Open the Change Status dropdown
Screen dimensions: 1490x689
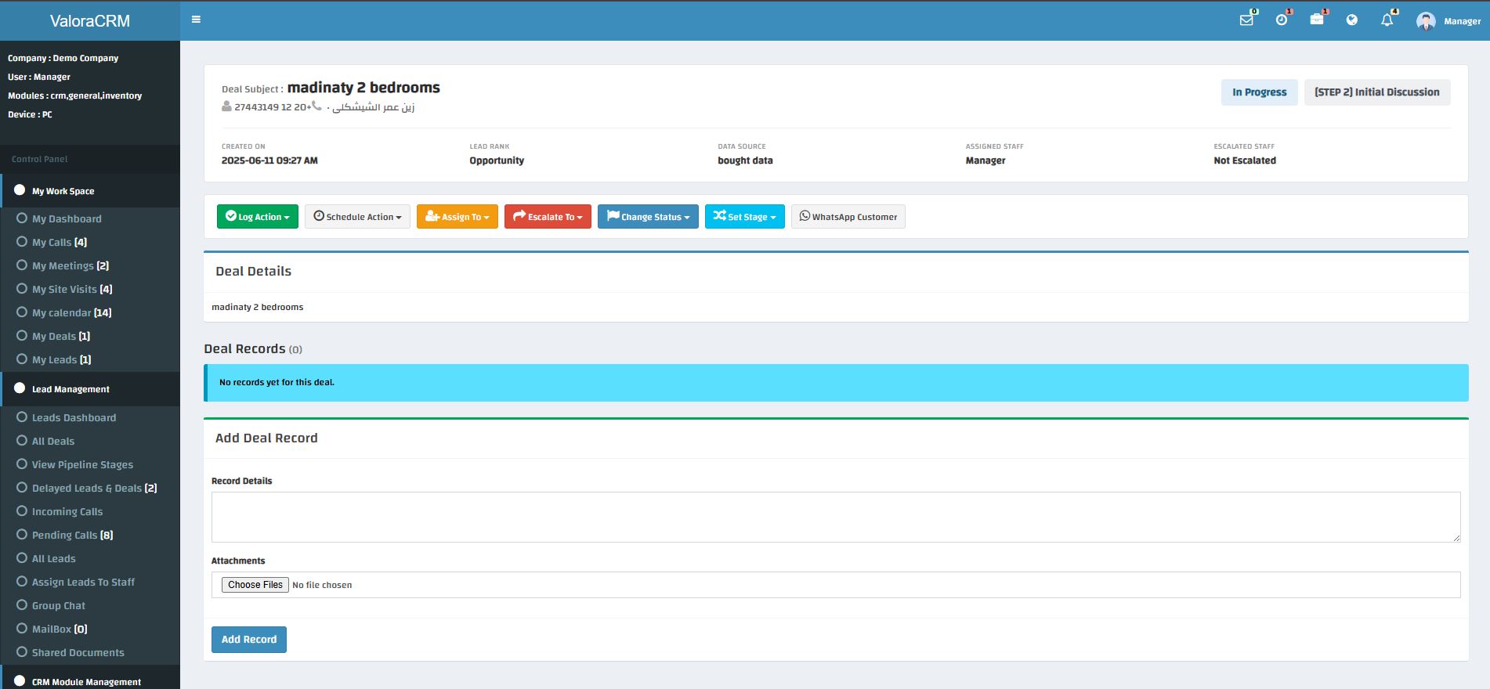(x=648, y=217)
